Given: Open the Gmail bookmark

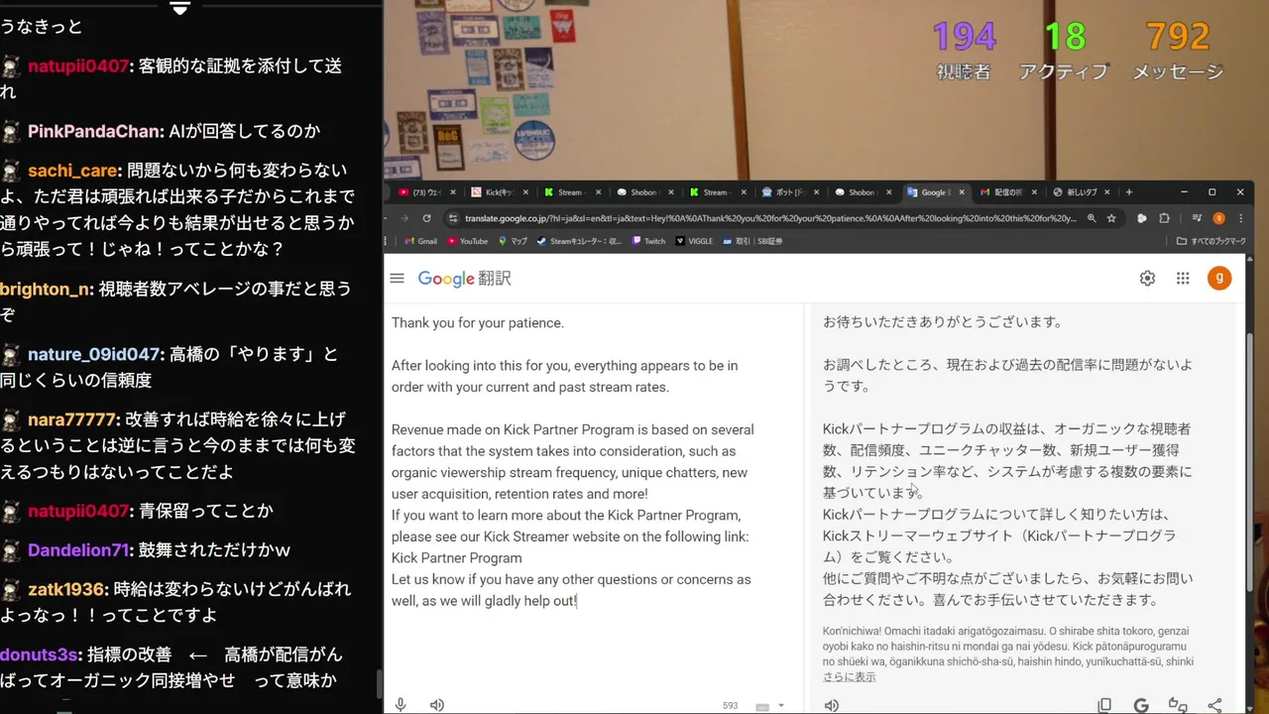Looking at the screenshot, I should [x=420, y=241].
